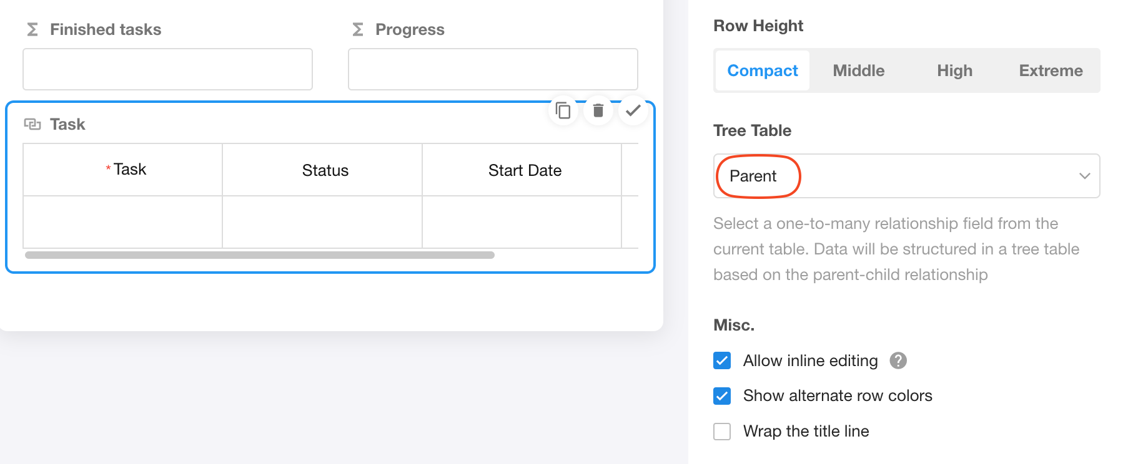Click the sigma icon next to Progress
This screenshot has width=1123, height=464.
point(358,29)
